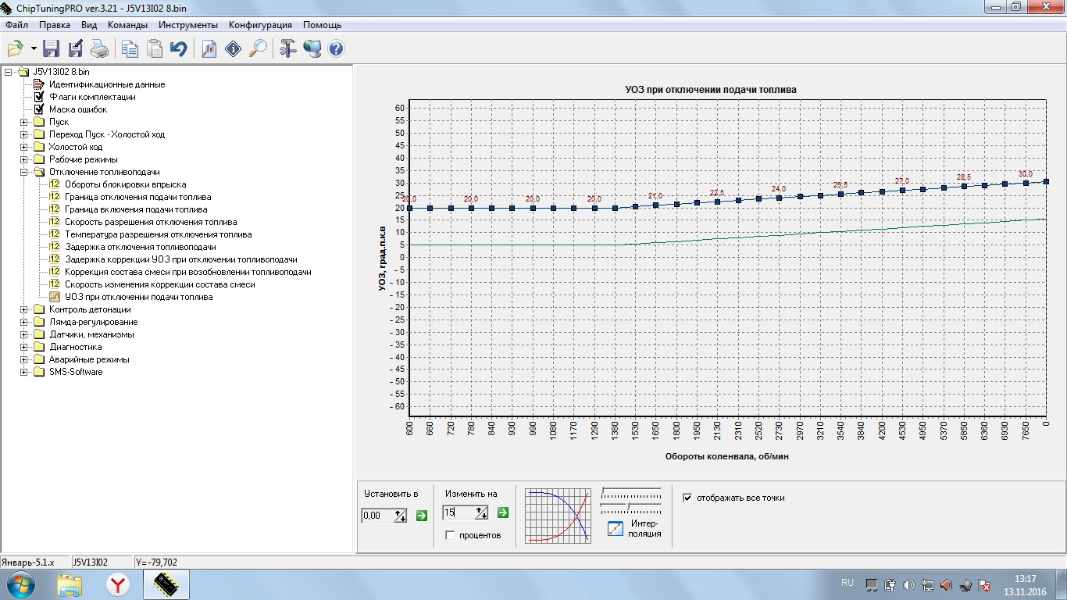Click the Undo arrow toolbar icon

179,49
